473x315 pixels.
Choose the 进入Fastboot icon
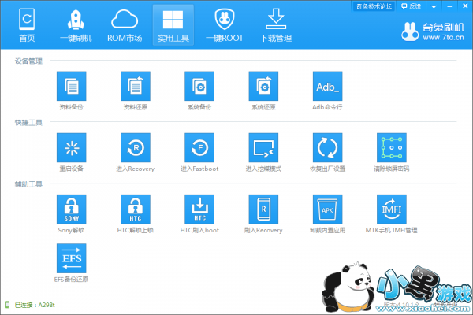pyautogui.click(x=199, y=147)
